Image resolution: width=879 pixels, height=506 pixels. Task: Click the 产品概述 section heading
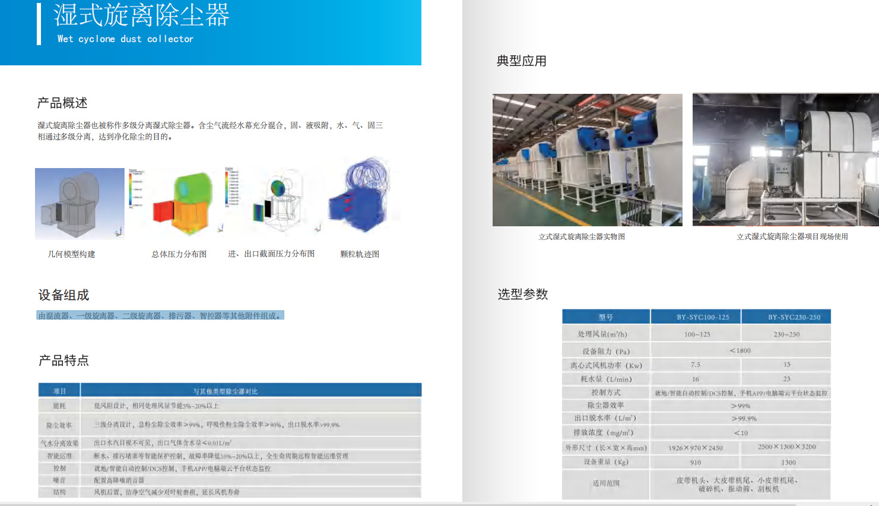tap(62, 103)
